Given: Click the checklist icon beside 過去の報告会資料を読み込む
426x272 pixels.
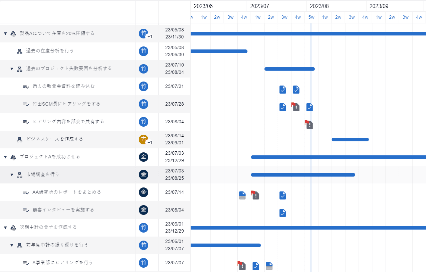Looking at the screenshot, I should (26, 86).
